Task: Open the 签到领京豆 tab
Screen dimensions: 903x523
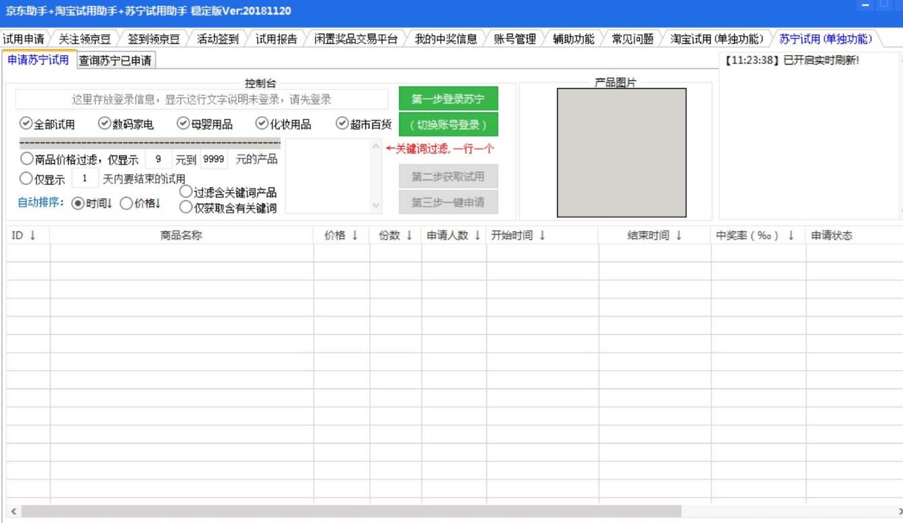Action: [x=154, y=39]
